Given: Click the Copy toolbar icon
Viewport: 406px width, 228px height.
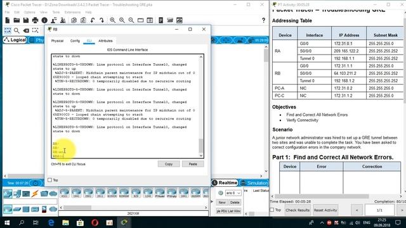Looking at the screenshot, I should click(74, 20).
